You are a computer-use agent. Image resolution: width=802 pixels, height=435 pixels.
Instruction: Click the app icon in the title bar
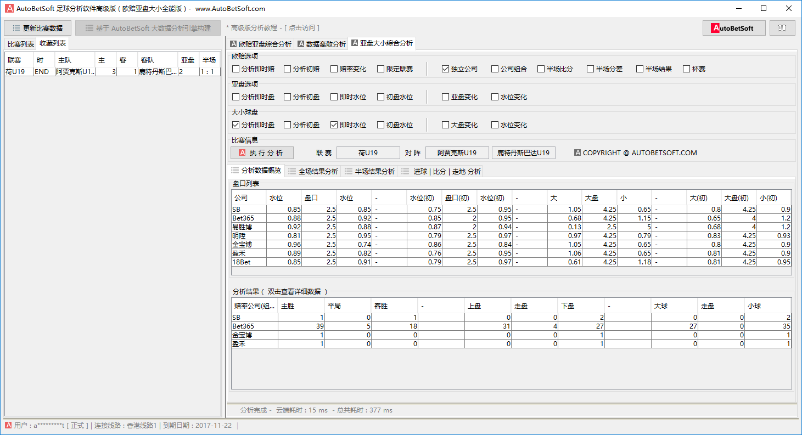click(x=9, y=8)
